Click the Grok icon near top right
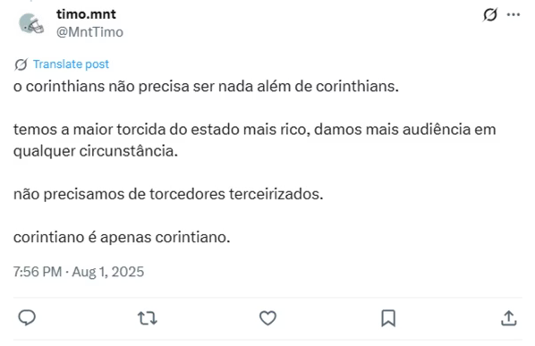Screen dimensions: 535x346 (x=490, y=14)
